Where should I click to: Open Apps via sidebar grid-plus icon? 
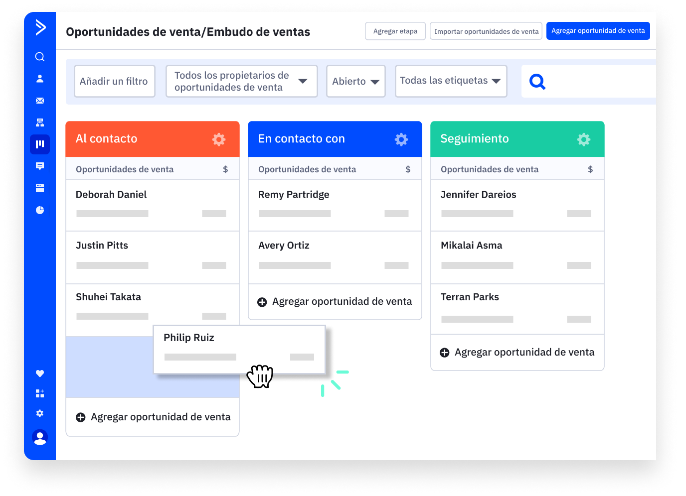(x=40, y=393)
